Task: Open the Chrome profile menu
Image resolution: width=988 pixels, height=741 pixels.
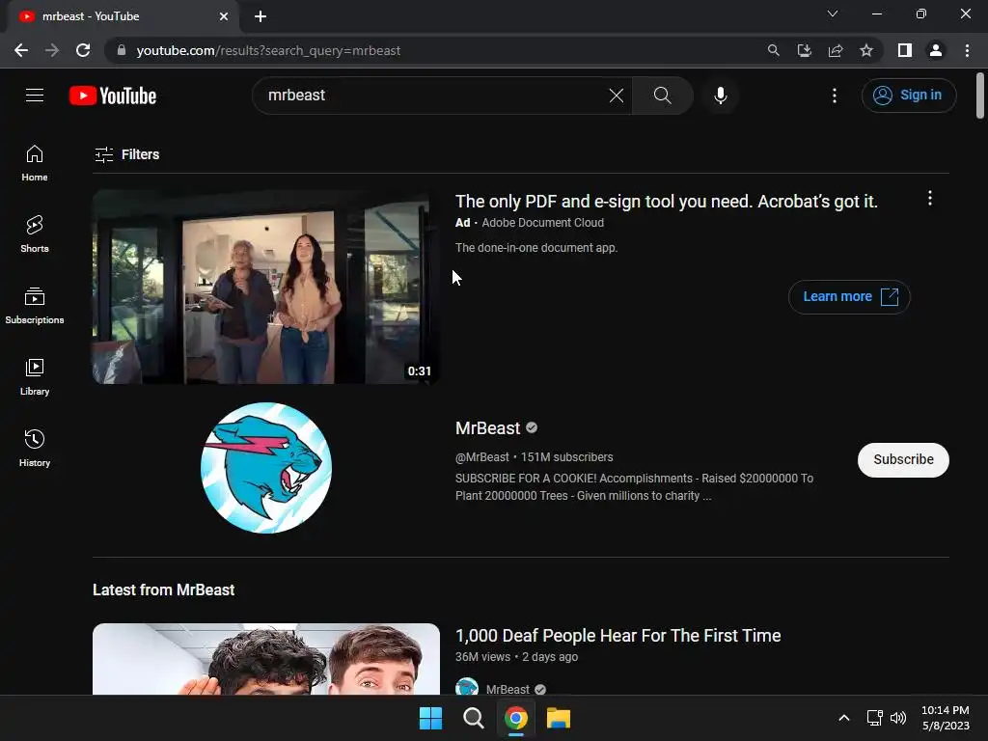Action: click(936, 50)
